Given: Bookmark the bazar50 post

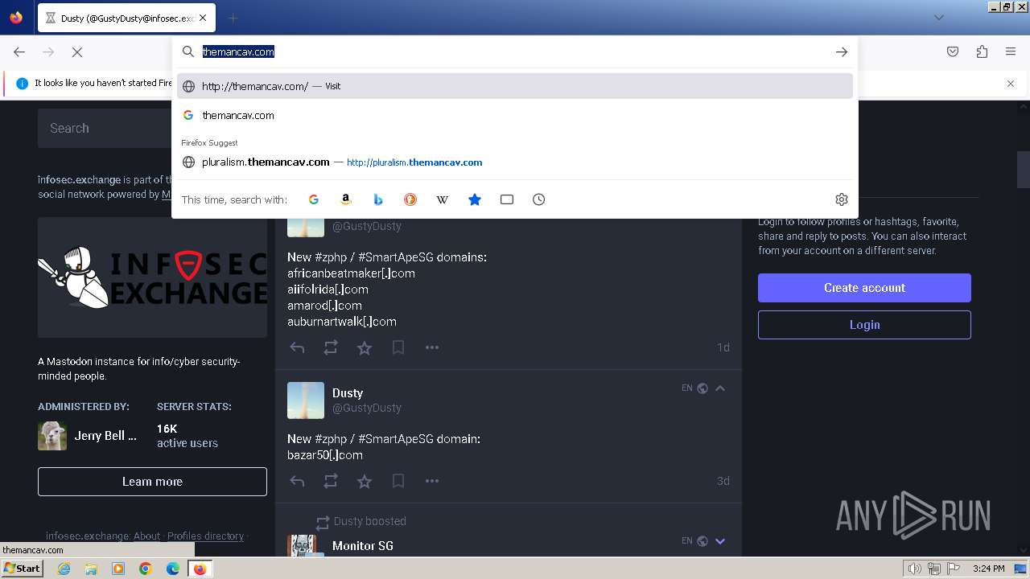Looking at the screenshot, I should point(398,481).
